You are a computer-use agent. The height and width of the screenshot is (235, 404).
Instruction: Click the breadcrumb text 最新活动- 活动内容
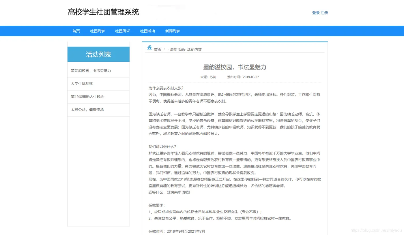point(186,50)
